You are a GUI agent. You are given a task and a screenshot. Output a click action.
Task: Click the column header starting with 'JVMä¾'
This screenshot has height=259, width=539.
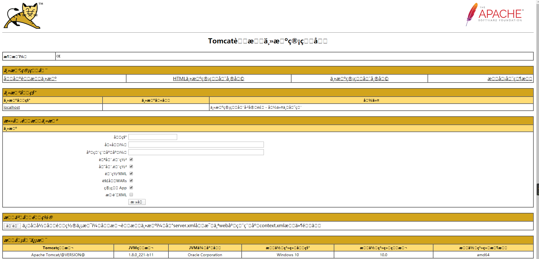[205, 248]
